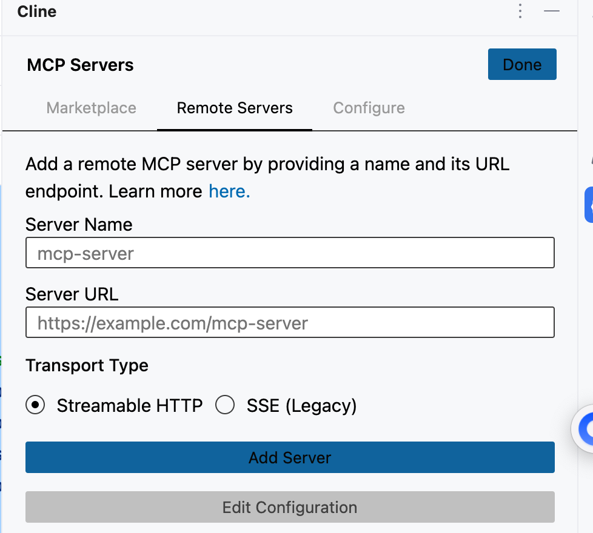Focus the Server Name input field
593x533 pixels.
pos(290,253)
